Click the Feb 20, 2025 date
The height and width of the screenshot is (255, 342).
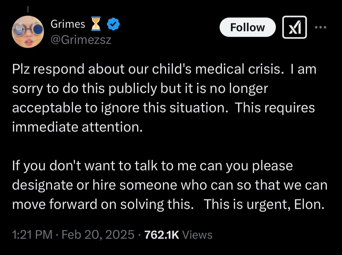tap(98, 235)
